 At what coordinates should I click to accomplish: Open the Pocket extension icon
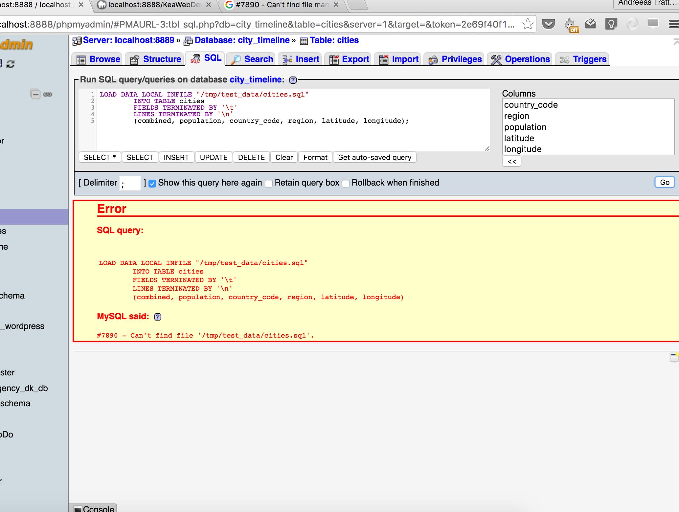click(x=549, y=24)
